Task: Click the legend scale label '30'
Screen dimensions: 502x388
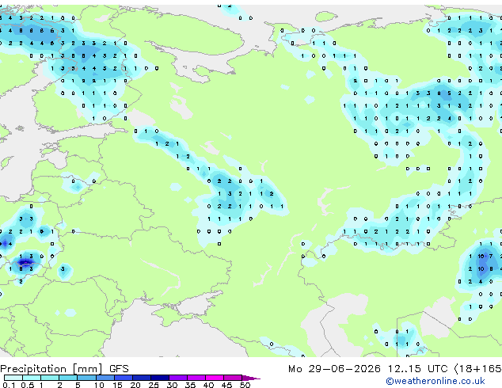Action: point(172,385)
